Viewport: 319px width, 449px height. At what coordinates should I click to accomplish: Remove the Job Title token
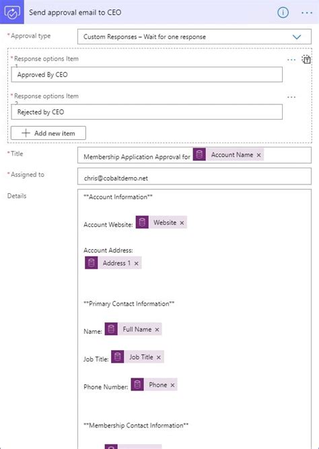(x=159, y=357)
